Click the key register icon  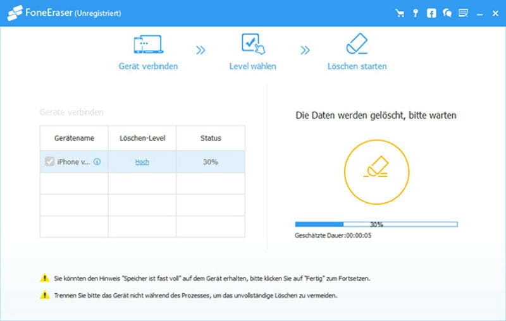click(x=416, y=13)
